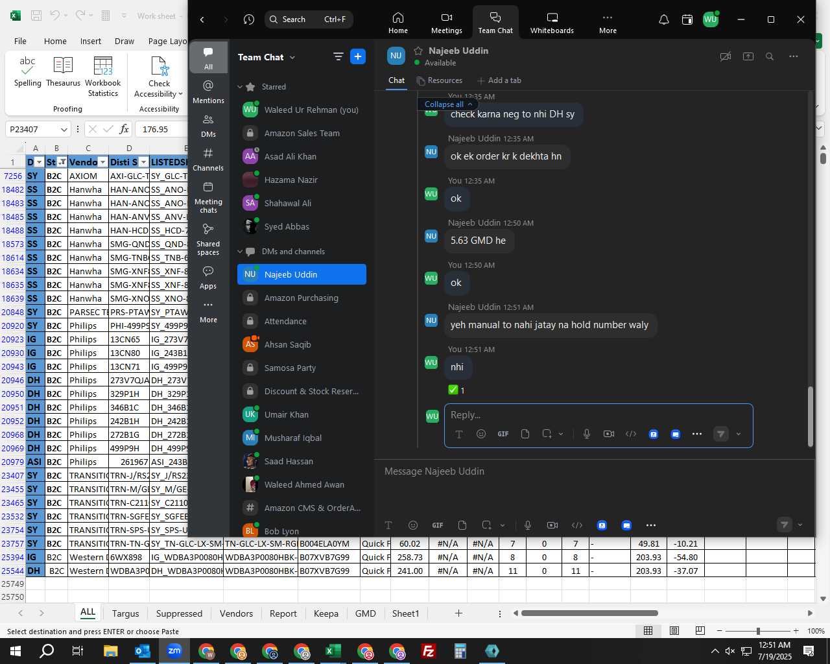Click the Reply text field in the thread
Viewport: 830px width, 664px height.
click(x=598, y=415)
